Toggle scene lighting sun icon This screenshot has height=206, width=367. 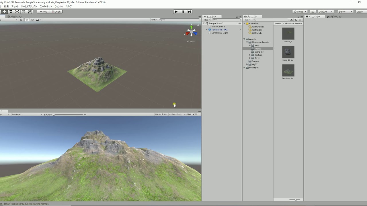pyautogui.click(x=27, y=20)
